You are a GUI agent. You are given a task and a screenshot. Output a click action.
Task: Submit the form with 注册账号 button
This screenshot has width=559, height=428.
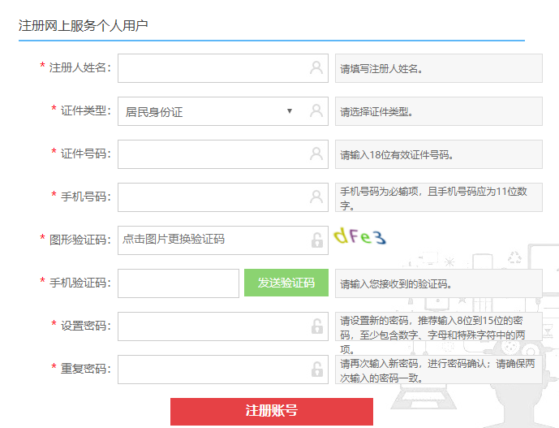tap(272, 411)
